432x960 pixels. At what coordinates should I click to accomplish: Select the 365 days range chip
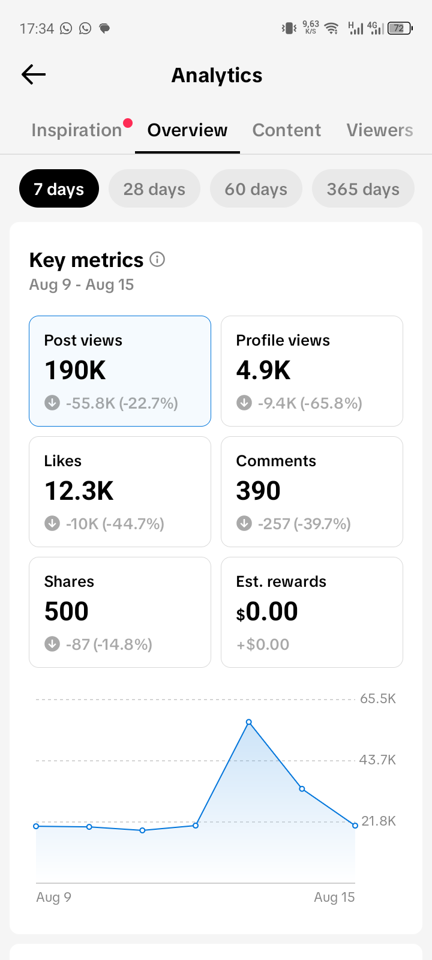pos(363,188)
